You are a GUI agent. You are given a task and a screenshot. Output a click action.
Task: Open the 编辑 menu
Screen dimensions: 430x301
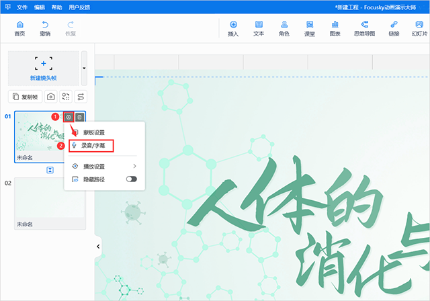pos(40,7)
